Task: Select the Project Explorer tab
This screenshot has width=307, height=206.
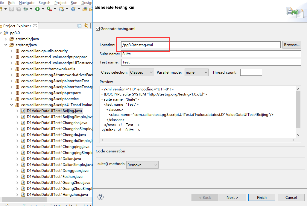Action: 17,26
